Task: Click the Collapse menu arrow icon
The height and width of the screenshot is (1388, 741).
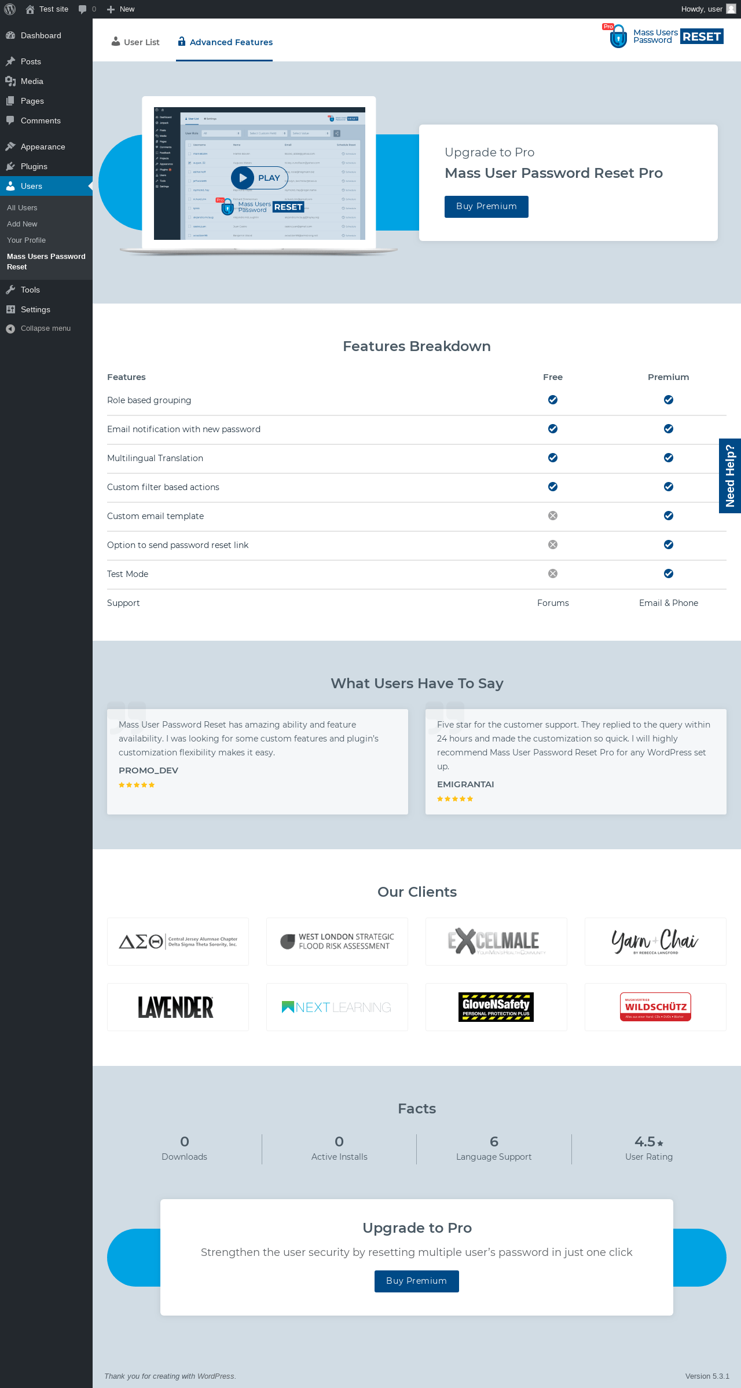Action: (10, 328)
